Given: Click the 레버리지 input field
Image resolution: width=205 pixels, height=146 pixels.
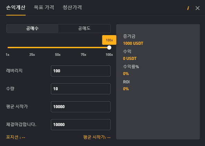Looking at the screenshot, I should point(81,71).
